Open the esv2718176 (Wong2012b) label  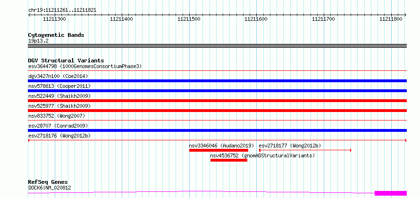pos(59,136)
